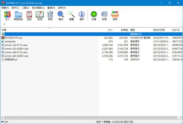Minimize the WinRAR window
The width and height of the screenshot is (183, 124).
(161, 3)
